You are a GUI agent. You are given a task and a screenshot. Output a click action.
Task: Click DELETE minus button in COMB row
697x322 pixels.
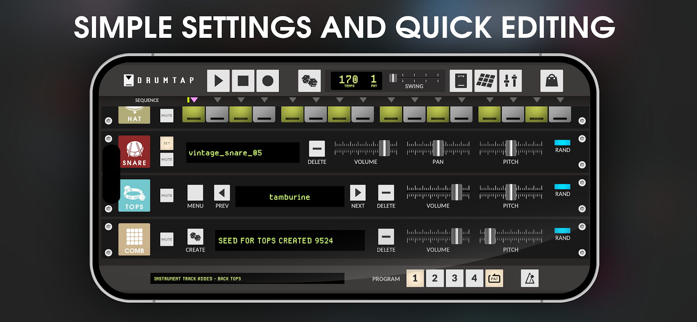(x=386, y=237)
